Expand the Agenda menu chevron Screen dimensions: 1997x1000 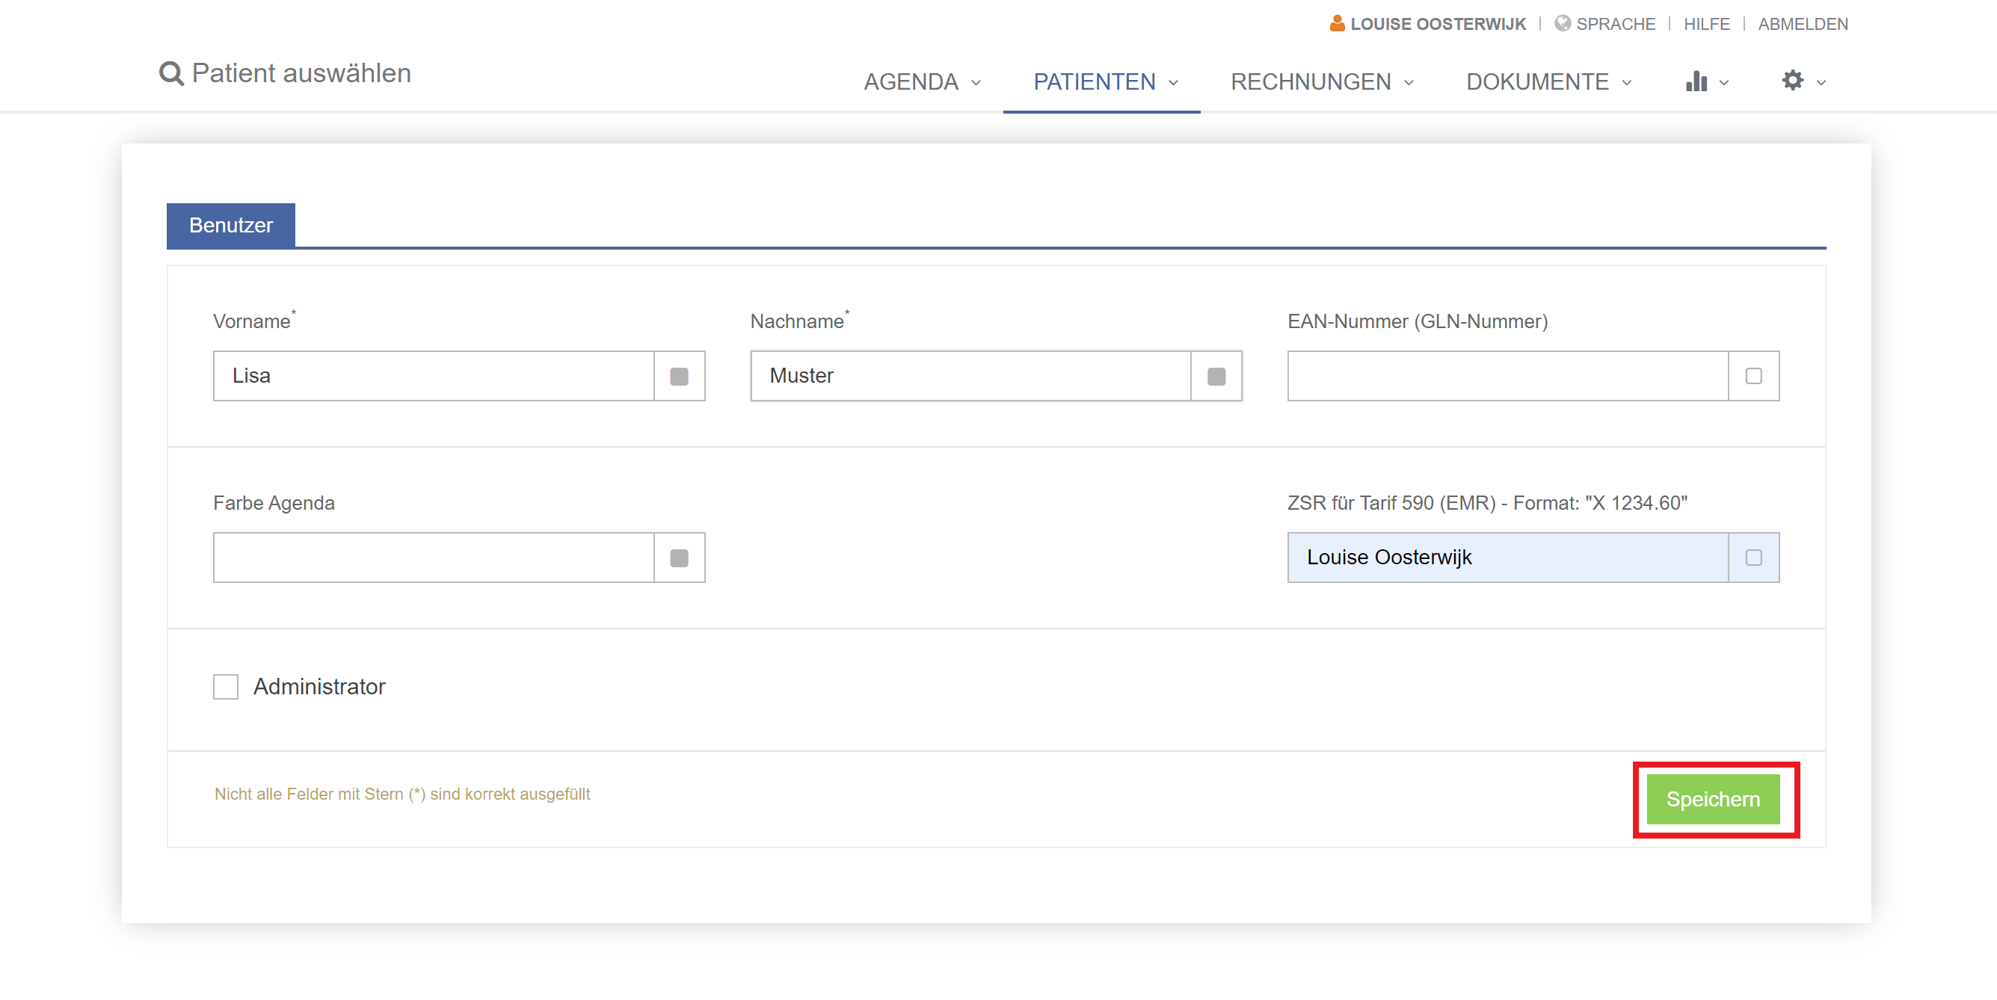[976, 82]
